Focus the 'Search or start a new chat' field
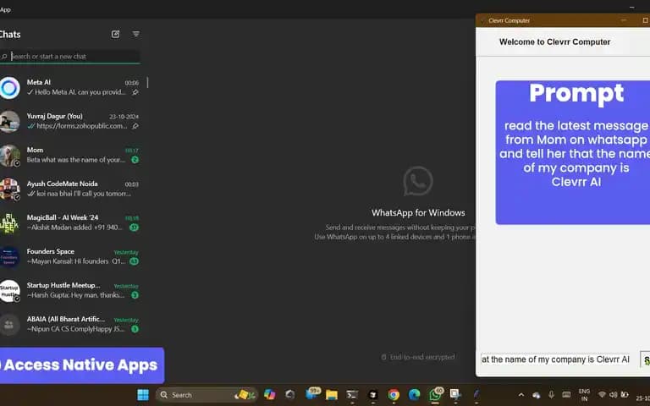The height and width of the screenshot is (406, 650). click(x=70, y=57)
